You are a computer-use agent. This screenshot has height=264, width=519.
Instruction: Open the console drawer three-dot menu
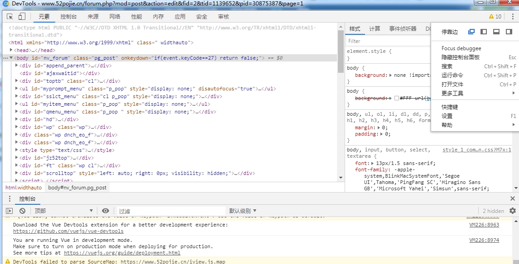pyautogui.click(x=10, y=199)
